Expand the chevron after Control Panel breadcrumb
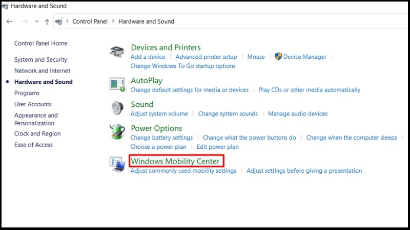This screenshot has width=410, height=230. pos(113,21)
